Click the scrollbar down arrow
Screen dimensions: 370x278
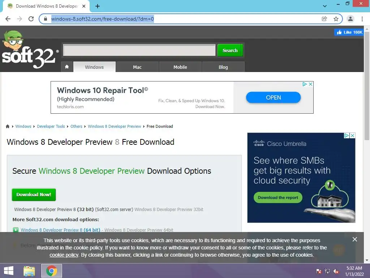coord(367,260)
